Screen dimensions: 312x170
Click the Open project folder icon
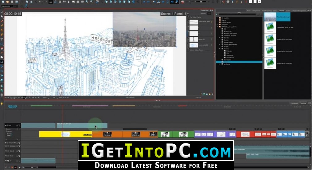click(x=7, y=2)
